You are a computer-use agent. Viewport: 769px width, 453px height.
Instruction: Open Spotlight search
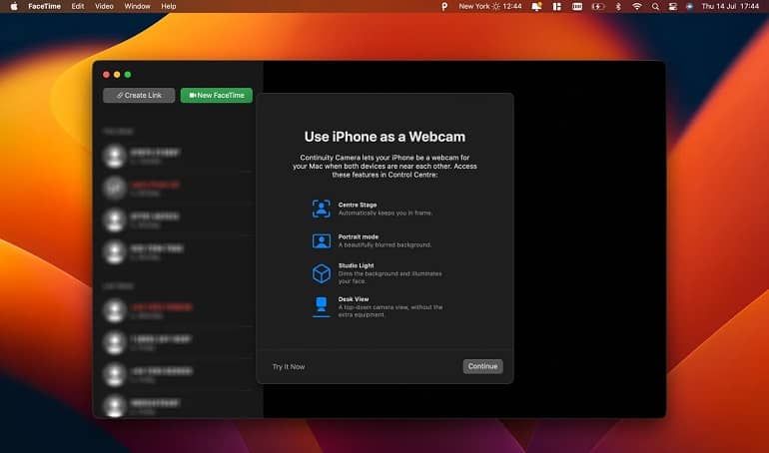coord(655,6)
